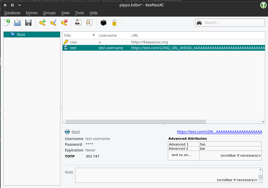
Task: Select the test entry title
Action: coord(73,48)
